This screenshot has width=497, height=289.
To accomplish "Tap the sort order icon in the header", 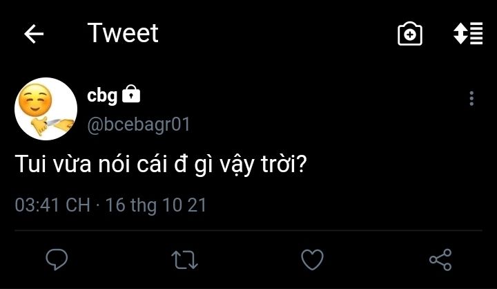I will point(467,34).
